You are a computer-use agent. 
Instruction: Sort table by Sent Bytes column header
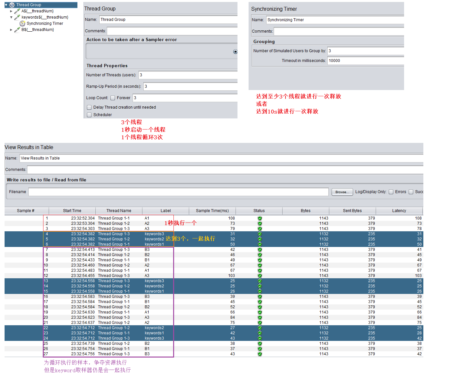pos(352,211)
